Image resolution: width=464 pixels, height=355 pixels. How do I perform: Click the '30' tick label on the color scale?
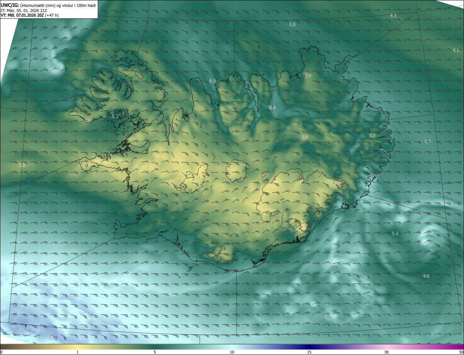pyautogui.click(x=386, y=352)
